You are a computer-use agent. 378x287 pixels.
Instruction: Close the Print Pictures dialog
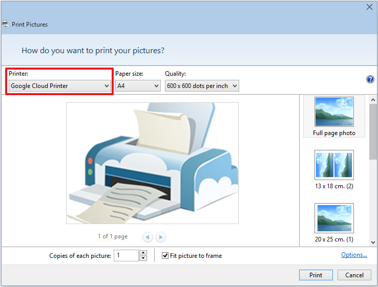pos(369,7)
